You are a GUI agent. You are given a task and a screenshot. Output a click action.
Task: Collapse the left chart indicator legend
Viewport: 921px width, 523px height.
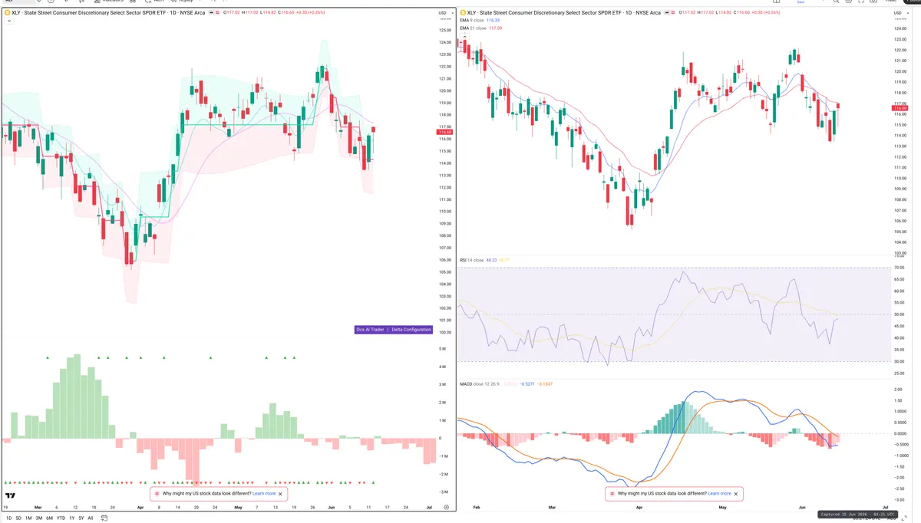[x=8, y=21]
